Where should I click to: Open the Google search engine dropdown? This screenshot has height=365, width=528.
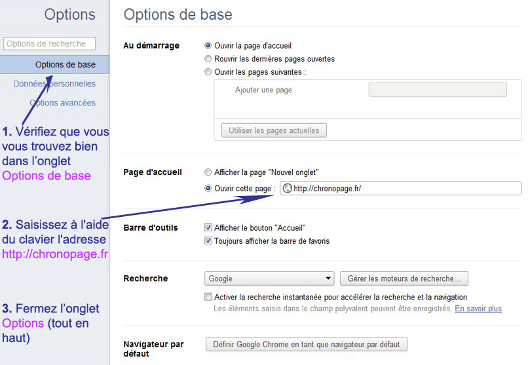[269, 279]
